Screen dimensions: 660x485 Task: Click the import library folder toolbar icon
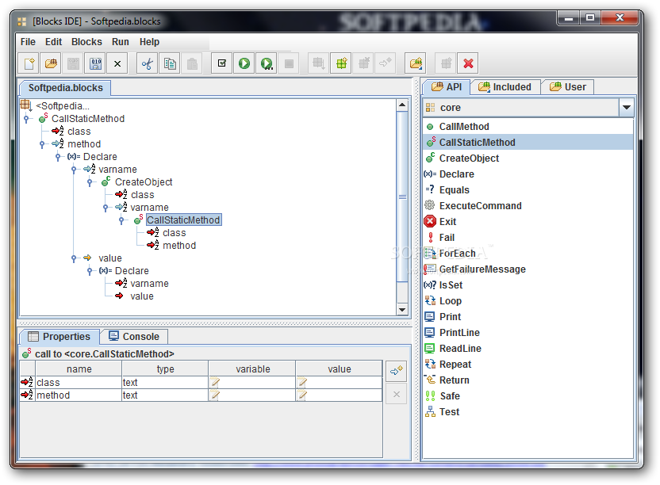pyautogui.click(x=416, y=63)
